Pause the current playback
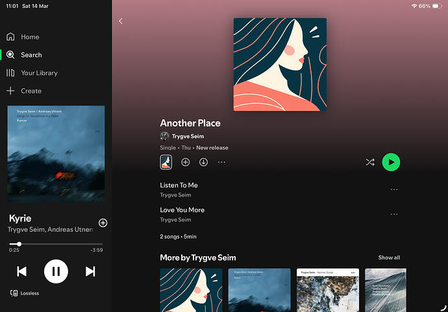The height and width of the screenshot is (312, 448). (56, 272)
